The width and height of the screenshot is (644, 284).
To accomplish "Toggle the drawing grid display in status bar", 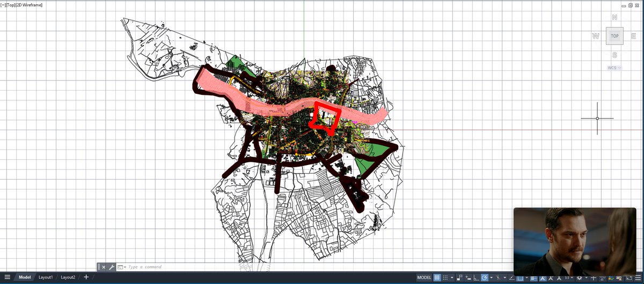I will coord(437,278).
